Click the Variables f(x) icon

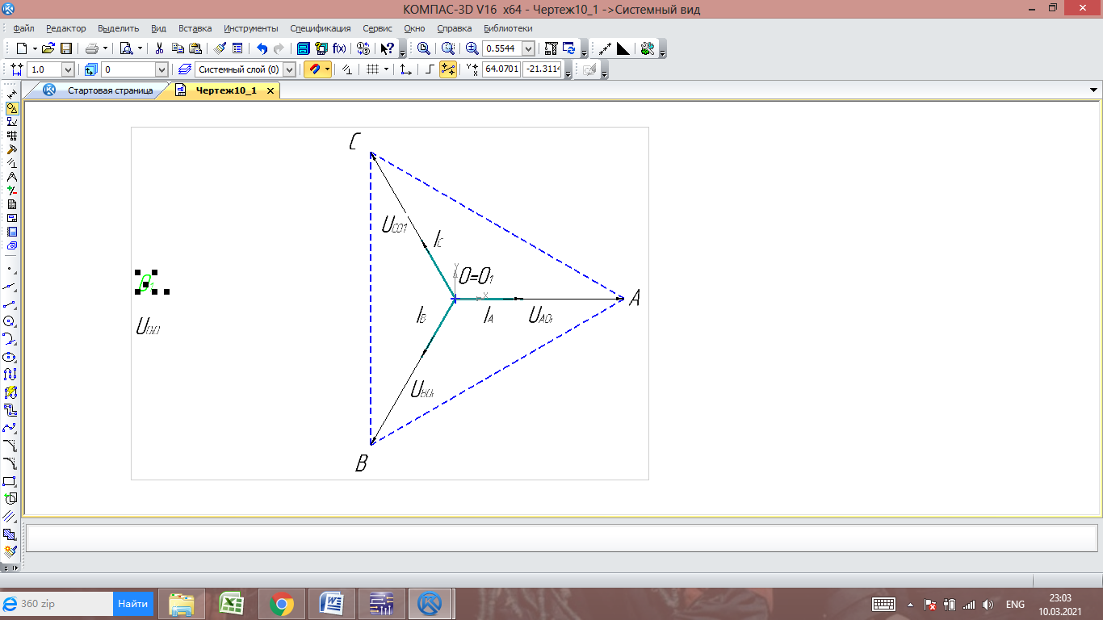340,48
